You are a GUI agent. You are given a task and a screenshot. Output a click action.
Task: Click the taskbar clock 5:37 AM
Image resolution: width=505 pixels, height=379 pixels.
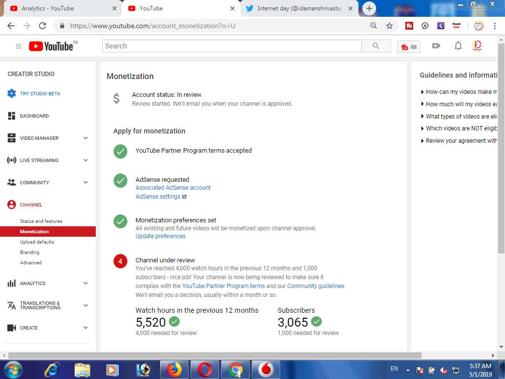coord(480,366)
